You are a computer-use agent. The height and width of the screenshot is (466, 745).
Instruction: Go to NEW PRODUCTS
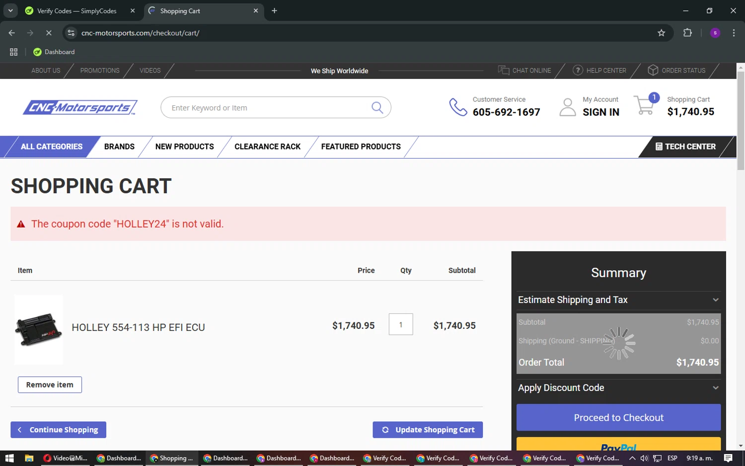[x=184, y=147]
